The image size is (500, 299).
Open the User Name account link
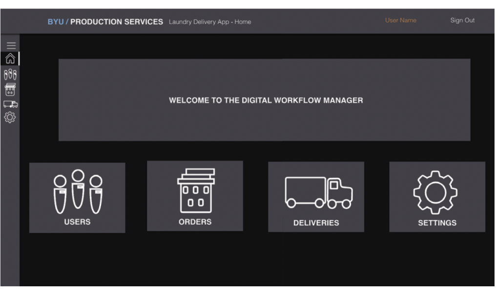[400, 20]
